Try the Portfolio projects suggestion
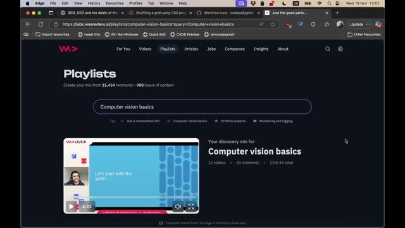The width and height of the screenshot is (405, 228). coord(230,121)
